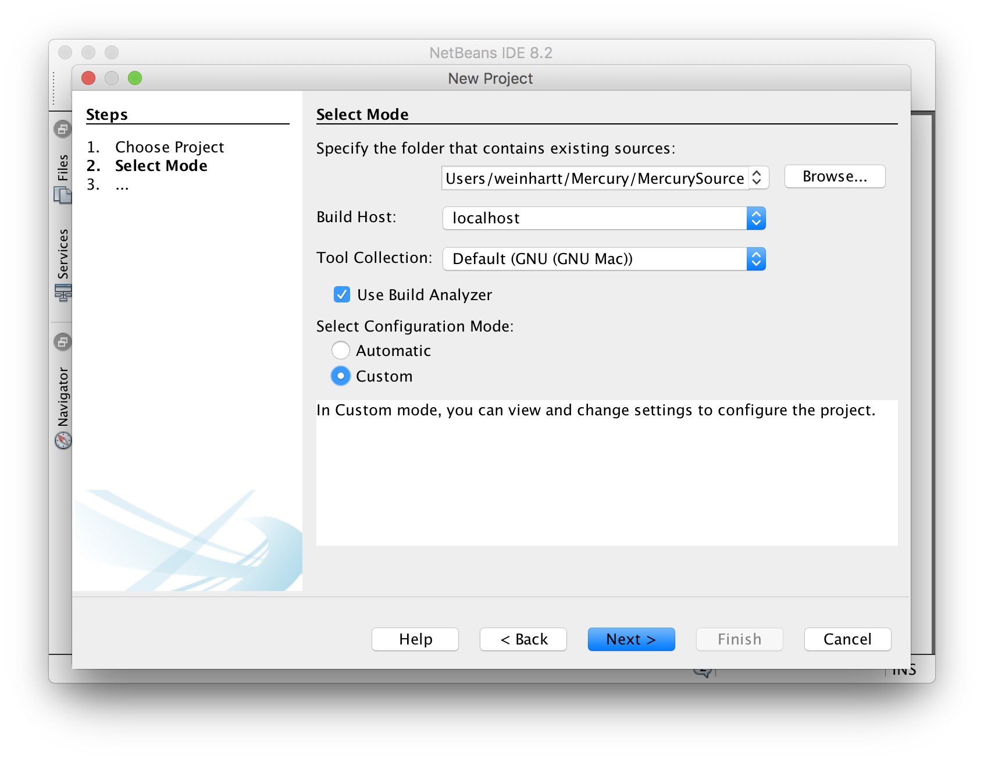
Task: Open the Services side tab
Action: point(63,254)
